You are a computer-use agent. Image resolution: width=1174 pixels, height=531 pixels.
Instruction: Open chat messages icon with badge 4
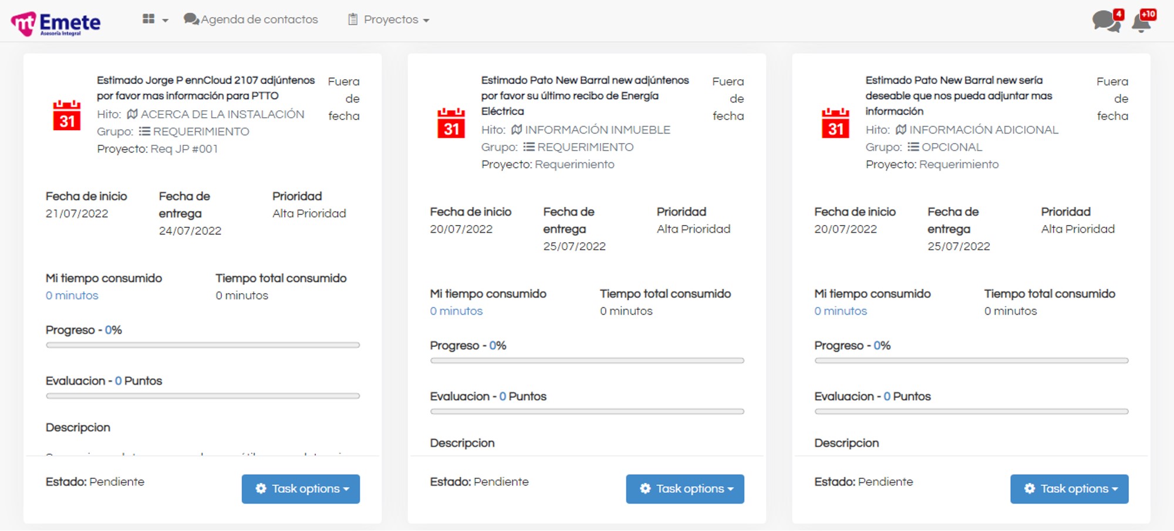(1106, 21)
